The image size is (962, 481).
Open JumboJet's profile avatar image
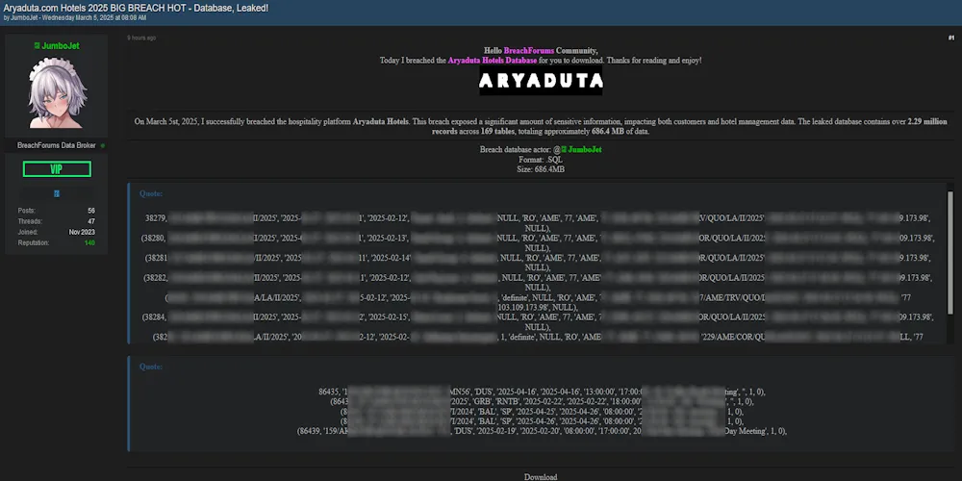point(57,93)
